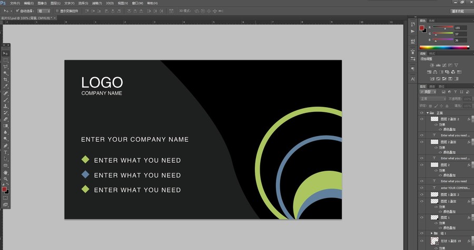
Task: Expand the 组 1 layer group
Action: point(432,233)
